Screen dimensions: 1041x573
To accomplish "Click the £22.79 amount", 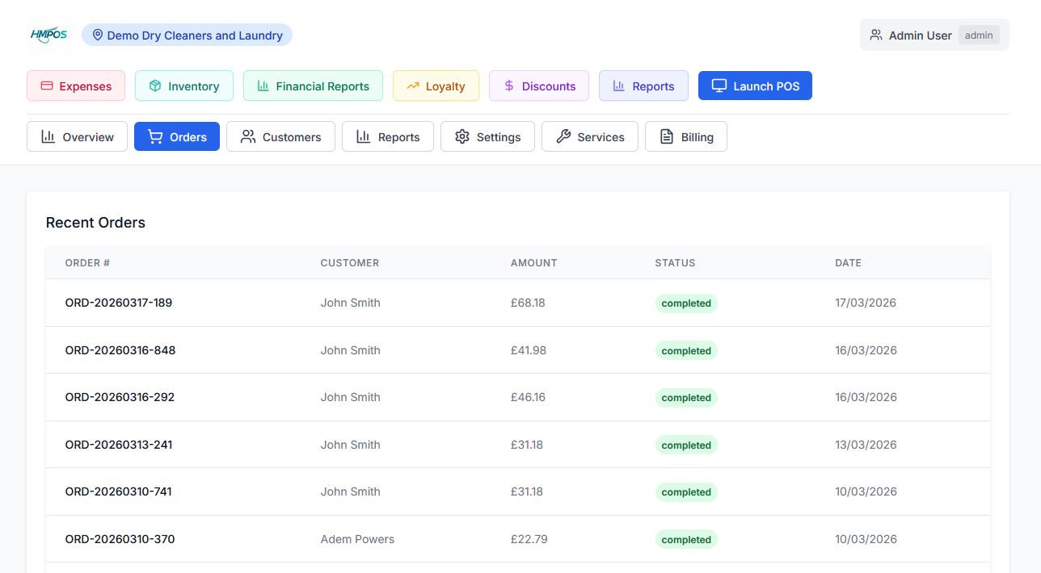I will point(529,539).
